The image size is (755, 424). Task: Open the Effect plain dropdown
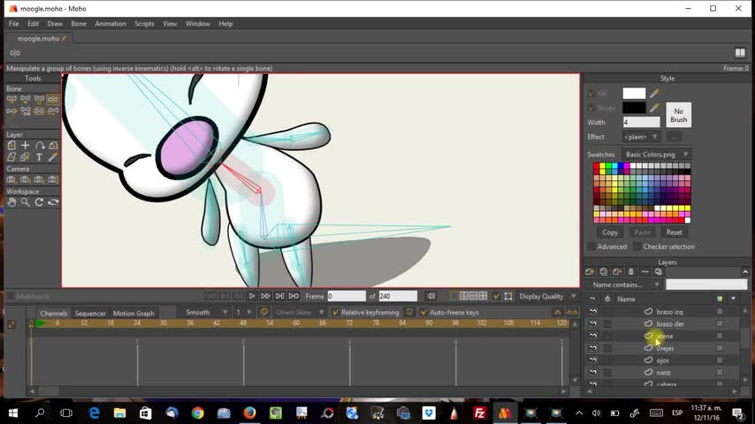641,137
